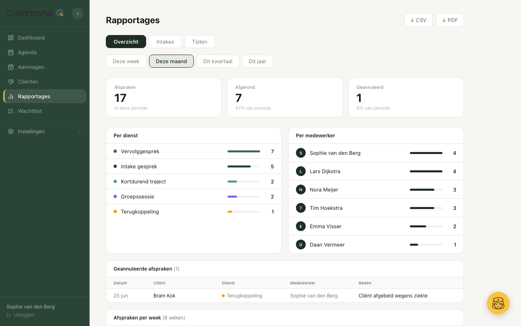Click the Wachtlijst list icon
The height and width of the screenshot is (326, 521).
[x=11, y=111]
